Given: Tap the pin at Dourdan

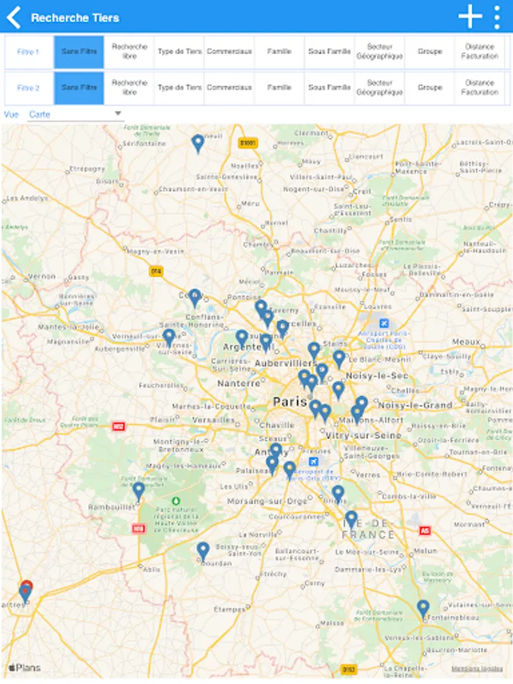Looking at the screenshot, I should tap(203, 552).
